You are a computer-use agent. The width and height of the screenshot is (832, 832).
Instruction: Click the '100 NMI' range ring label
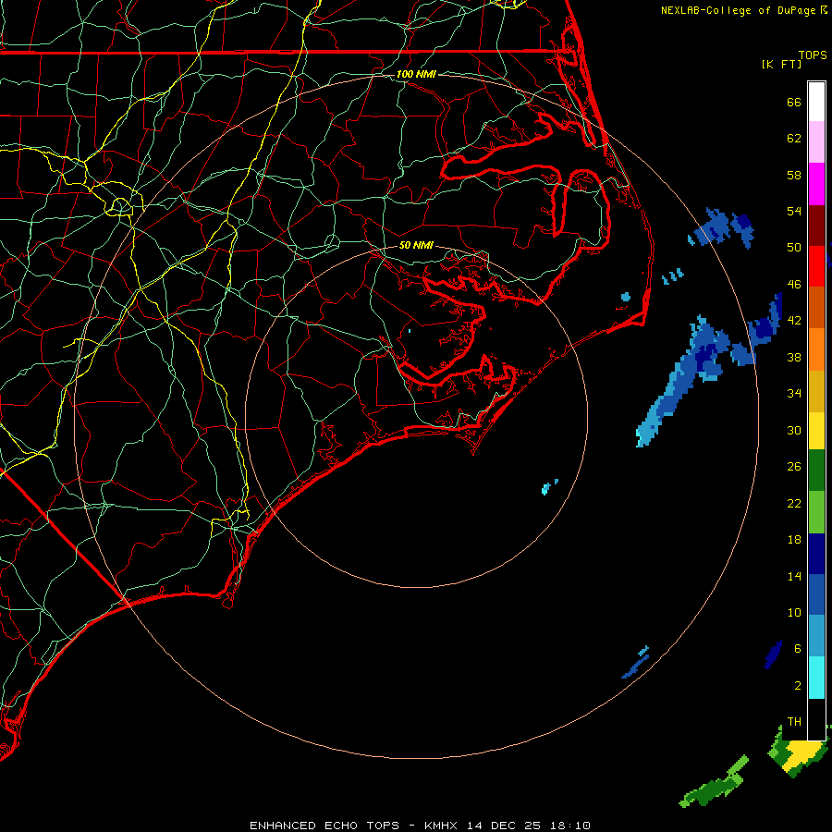click(416, 74)
